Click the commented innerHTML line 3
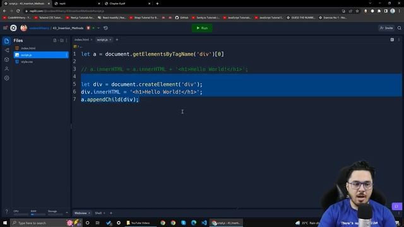 click(164, 69)
